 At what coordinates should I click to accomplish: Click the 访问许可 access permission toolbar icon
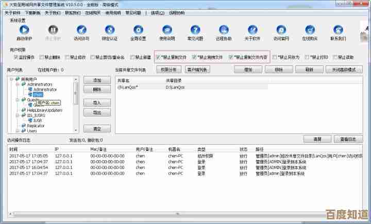[81, 30]
